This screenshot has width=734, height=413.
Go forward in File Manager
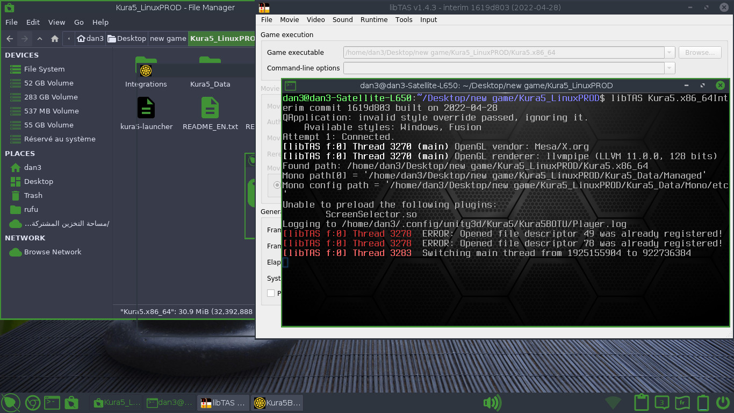25,39
